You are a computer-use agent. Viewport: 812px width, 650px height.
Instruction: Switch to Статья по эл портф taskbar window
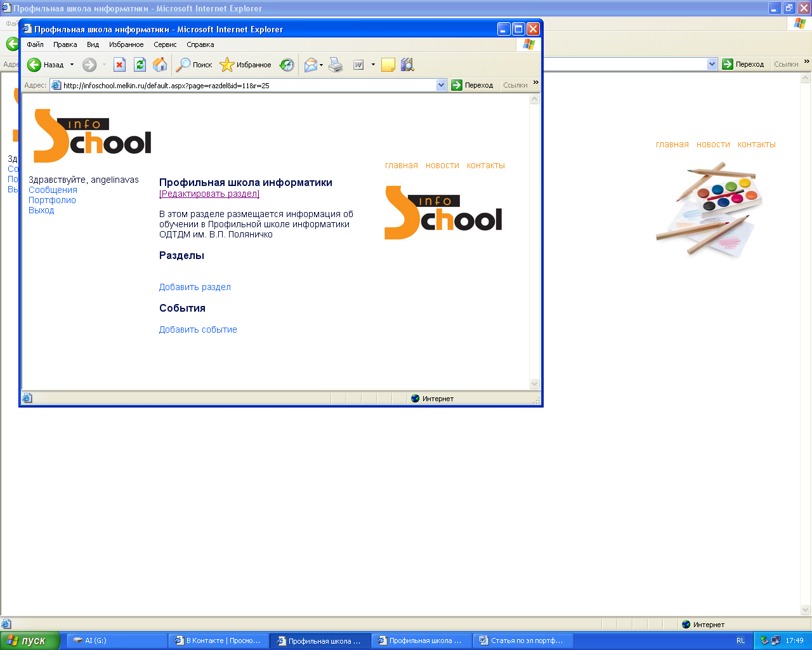pos(524,640)
